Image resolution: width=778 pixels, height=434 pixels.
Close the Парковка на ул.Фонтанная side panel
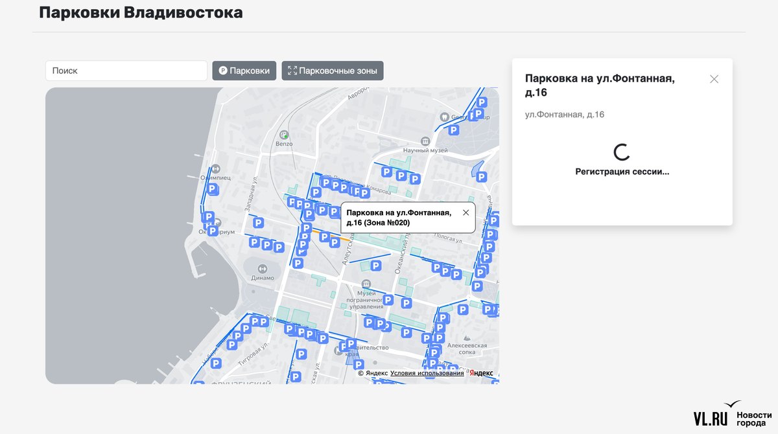pyautogui.click(x=714, y=79)
